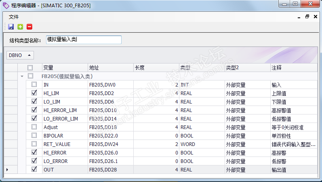Click the comment cell 单双极性
Screen dimensions: 322x182
(294, 136)
